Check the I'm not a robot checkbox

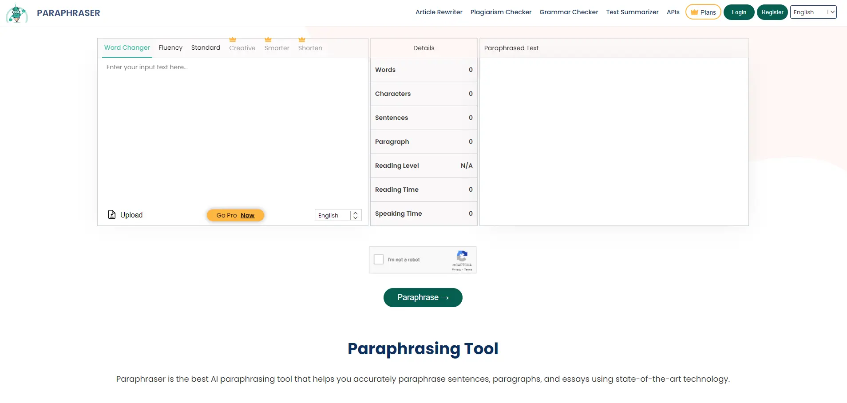379,259
